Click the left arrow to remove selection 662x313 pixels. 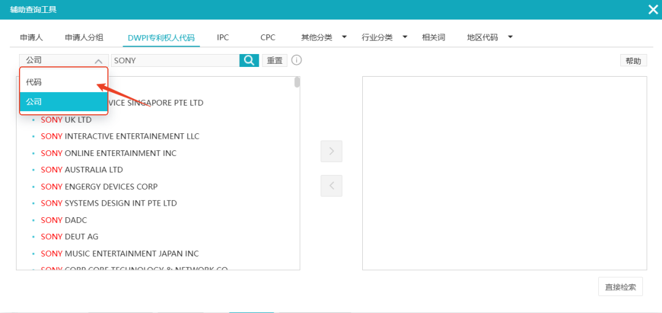[x=332, y=186]
